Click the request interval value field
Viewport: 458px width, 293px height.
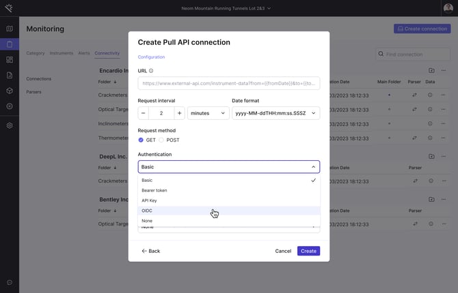coord(161,113)
